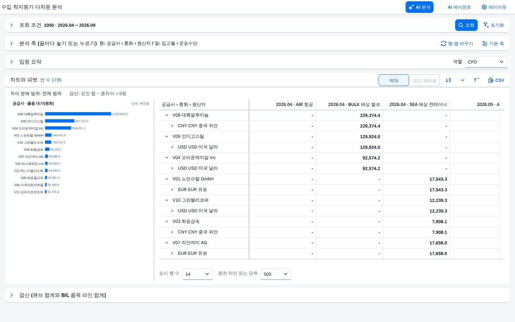Expand USD 미국 달러 under V04
Viewport: 515px width, 322px height.
pyautogui.click(x=172, y=168)
